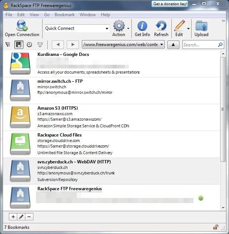Click the green connected status indicator
229x234 pixels.
[x=201, y=198]
